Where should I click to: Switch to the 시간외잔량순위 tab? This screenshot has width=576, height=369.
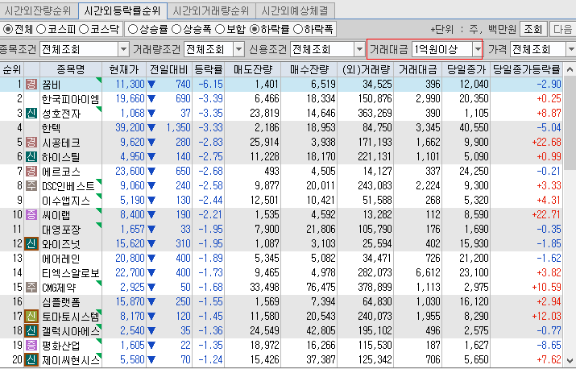pyautogui.click(x=38, y=10)
